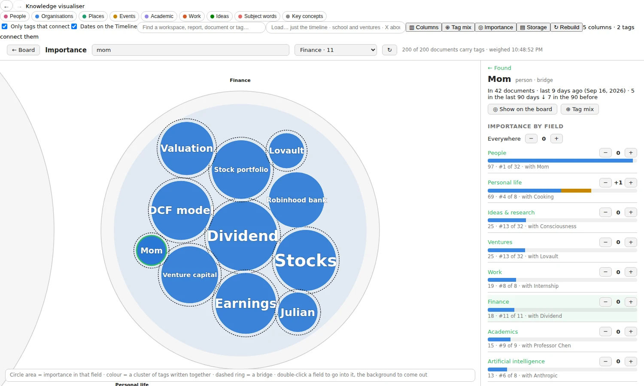Click the tag search box containing mom

tap(191, 50)
